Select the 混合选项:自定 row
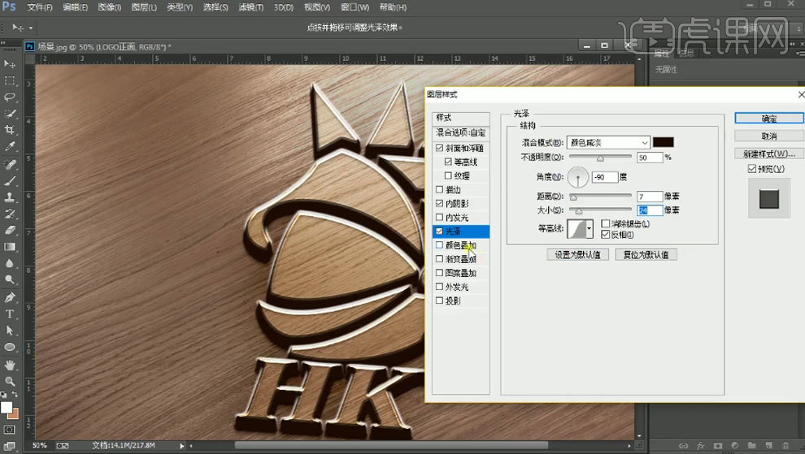805x454 pixels. 460,132
